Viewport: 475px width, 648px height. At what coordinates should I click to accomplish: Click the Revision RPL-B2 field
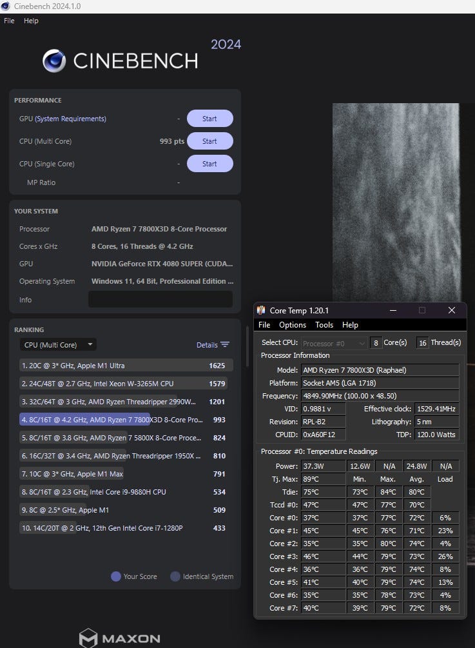pyautogui.click(x=323, y=422)
